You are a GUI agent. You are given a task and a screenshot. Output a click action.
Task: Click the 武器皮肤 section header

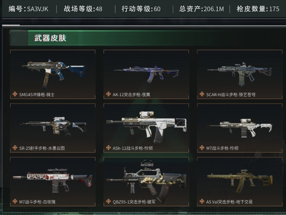(50, 38)
